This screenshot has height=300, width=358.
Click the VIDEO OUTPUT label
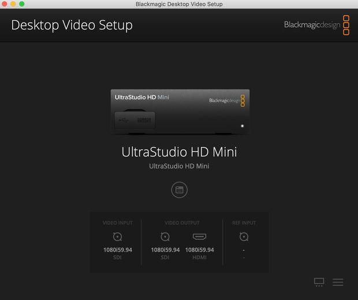182,223
